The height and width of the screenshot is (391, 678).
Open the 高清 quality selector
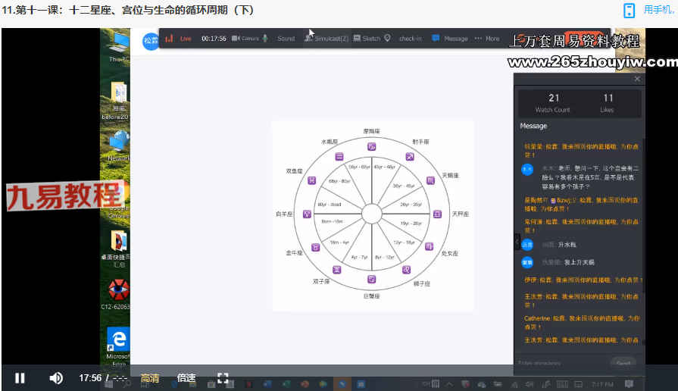click(150, 378)
